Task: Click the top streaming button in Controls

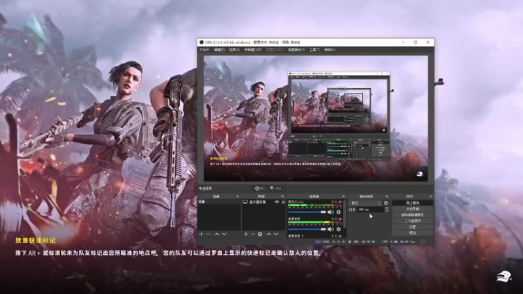Action: (413, 203)
